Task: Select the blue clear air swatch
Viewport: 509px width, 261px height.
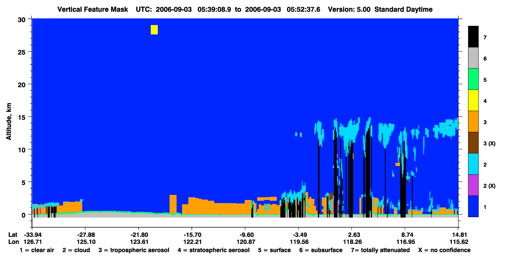Action: (473, 206)
